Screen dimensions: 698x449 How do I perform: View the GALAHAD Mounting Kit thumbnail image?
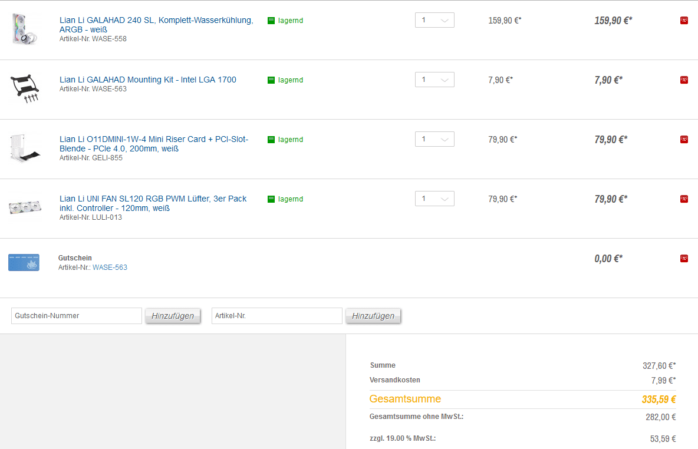[25, 88]
